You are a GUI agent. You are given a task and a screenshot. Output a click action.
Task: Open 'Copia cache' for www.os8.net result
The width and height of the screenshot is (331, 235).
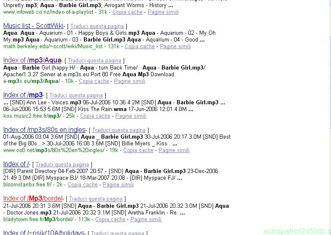tap(138, 150)
